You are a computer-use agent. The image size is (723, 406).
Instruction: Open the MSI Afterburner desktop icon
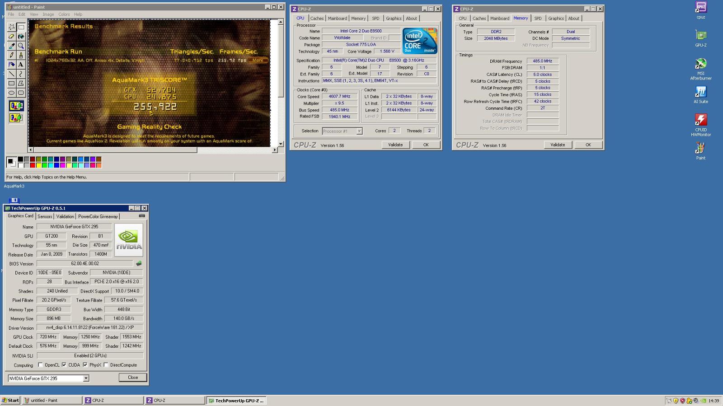(x=701, y=69)
